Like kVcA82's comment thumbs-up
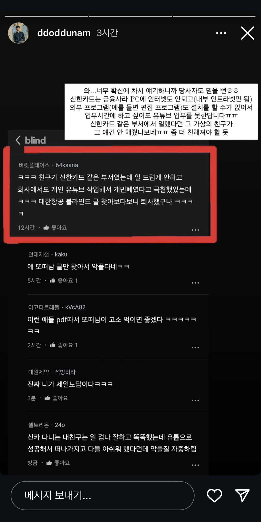261x522 pixels. (x=53, y=345)
